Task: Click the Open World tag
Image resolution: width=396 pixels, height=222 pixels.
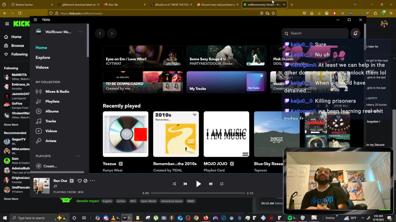Action: point(148,201)
